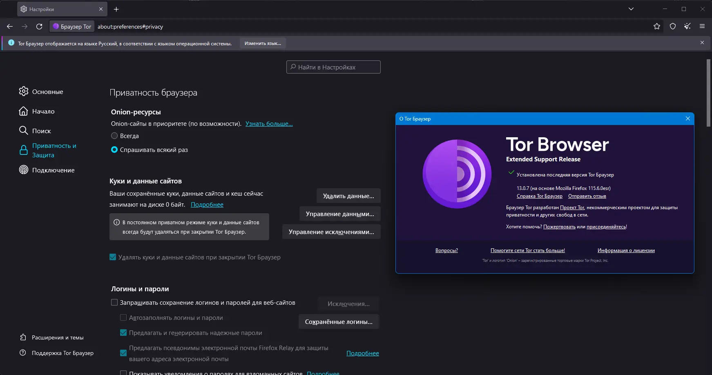Bookmark this page with the star icon
The height and width of the screenshot is (375, 712).
click(657, 27)
